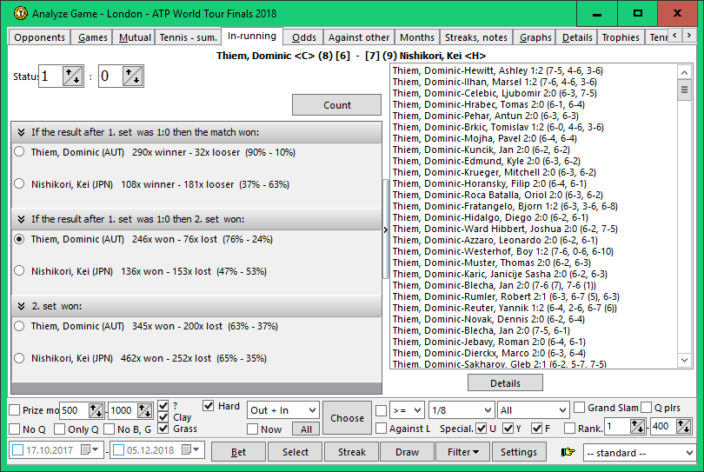This screenshot has width=704, height=472.
Task: Click the first status score spinner icon
Action: [x=73, y=76]
